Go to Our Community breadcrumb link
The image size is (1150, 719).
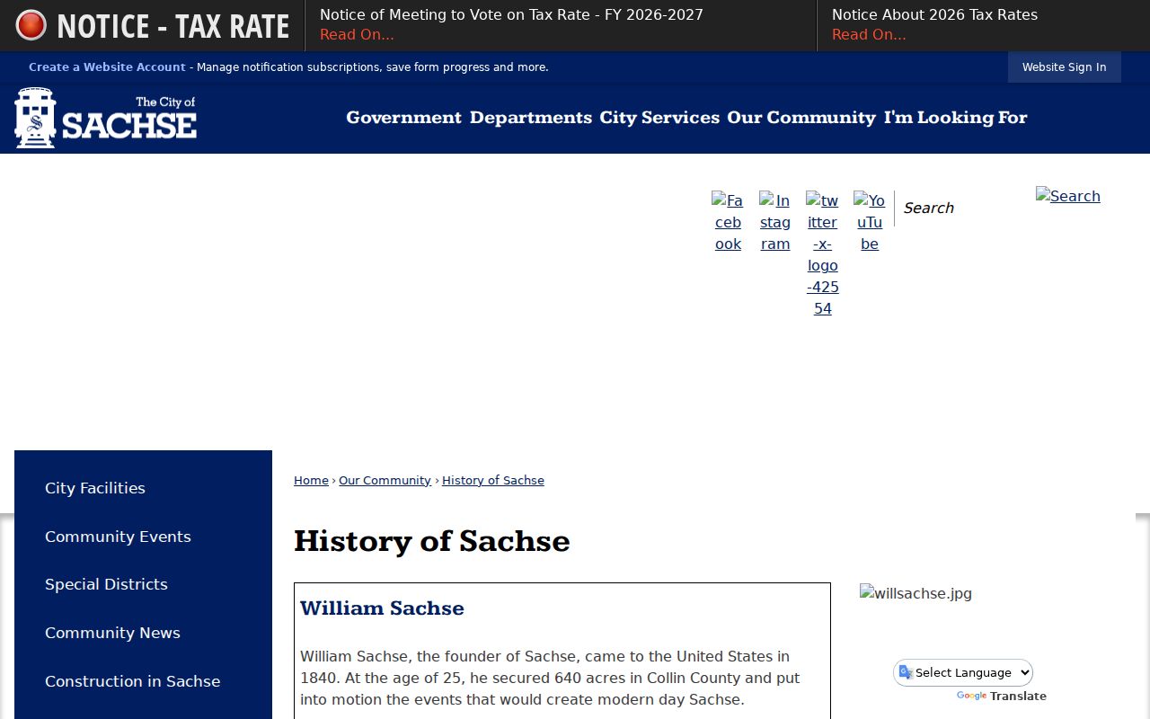(385, 481)
